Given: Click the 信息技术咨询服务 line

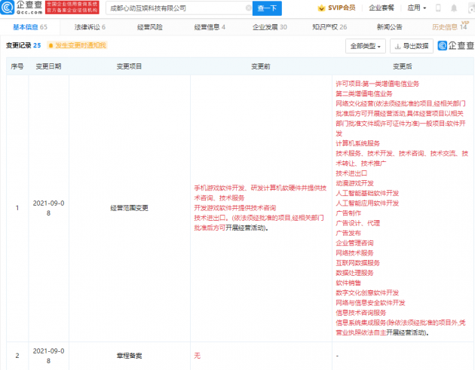Looking at the screenshot, I should [361, 313].
